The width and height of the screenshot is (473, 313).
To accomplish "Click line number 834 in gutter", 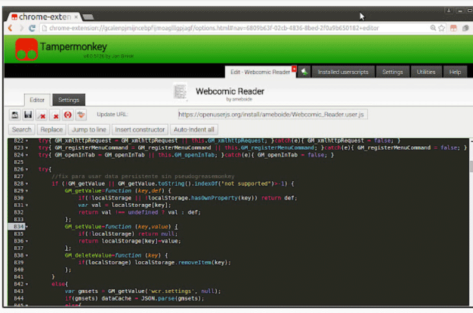I will pyautogui.click(x=18, y=227).
